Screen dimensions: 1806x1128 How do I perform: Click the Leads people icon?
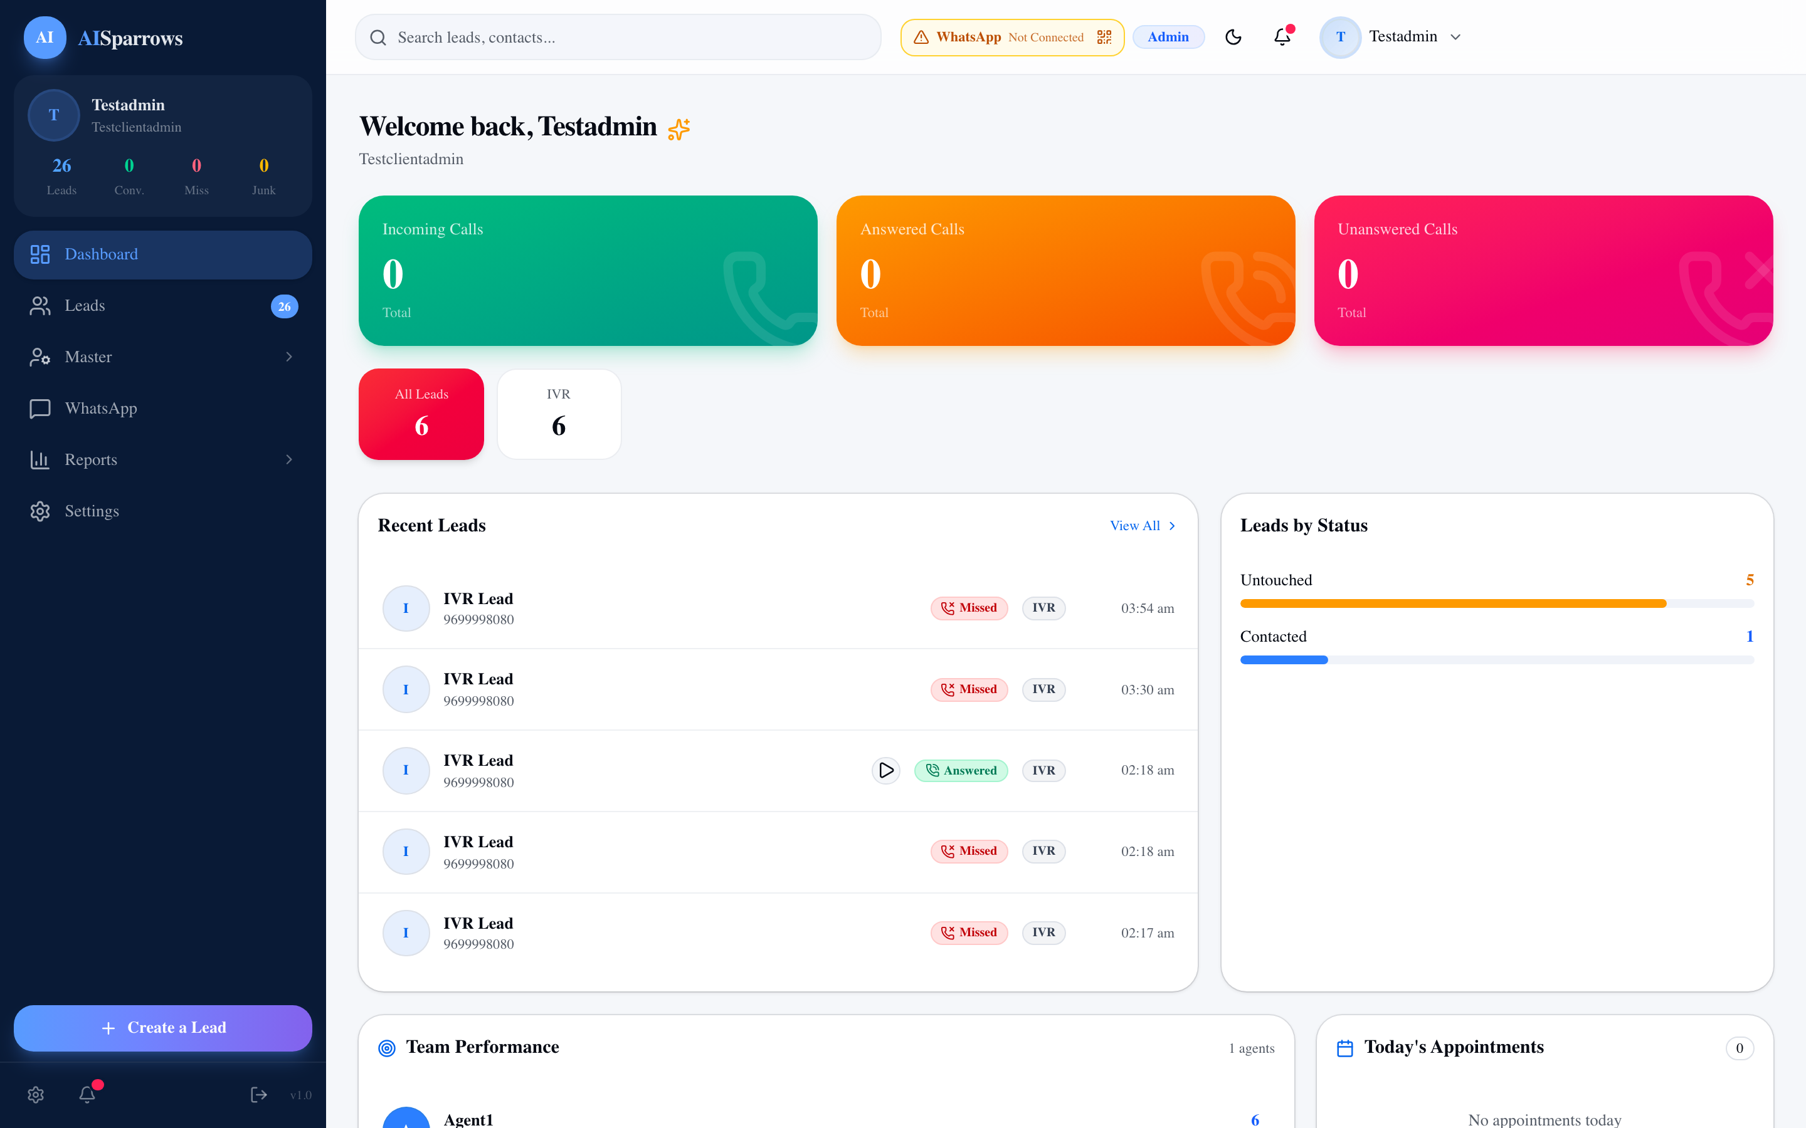coord(40,306)
